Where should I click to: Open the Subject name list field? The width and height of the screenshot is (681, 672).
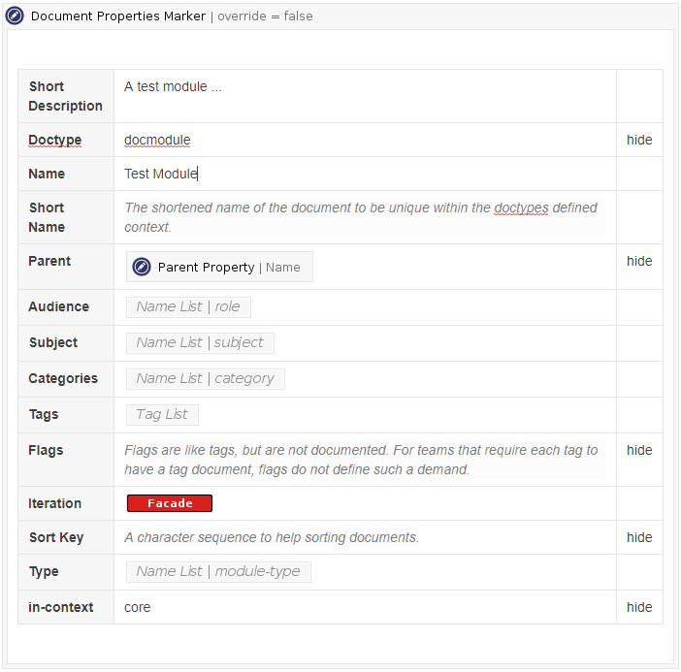tap(200, 342)
